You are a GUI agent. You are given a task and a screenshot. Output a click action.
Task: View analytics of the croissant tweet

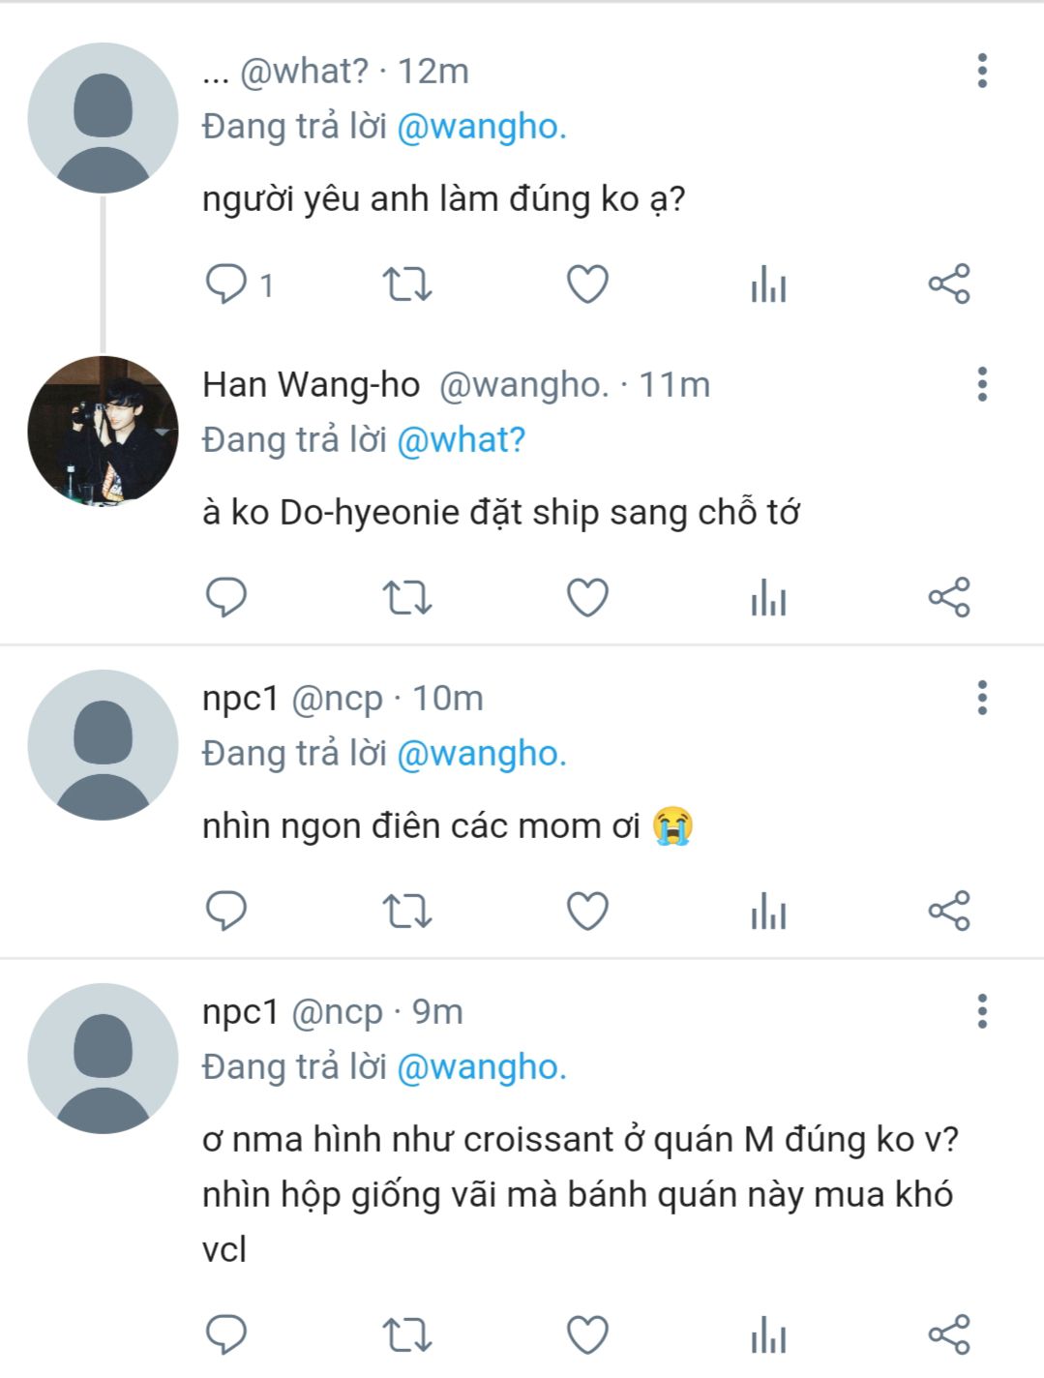768,1335
